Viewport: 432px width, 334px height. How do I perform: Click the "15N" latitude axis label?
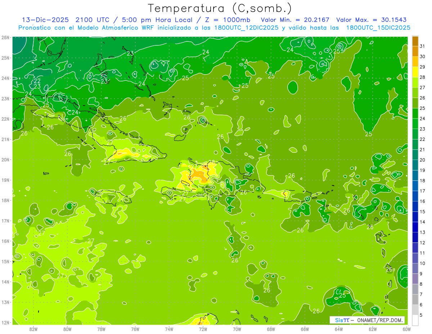tap(5, 261)
